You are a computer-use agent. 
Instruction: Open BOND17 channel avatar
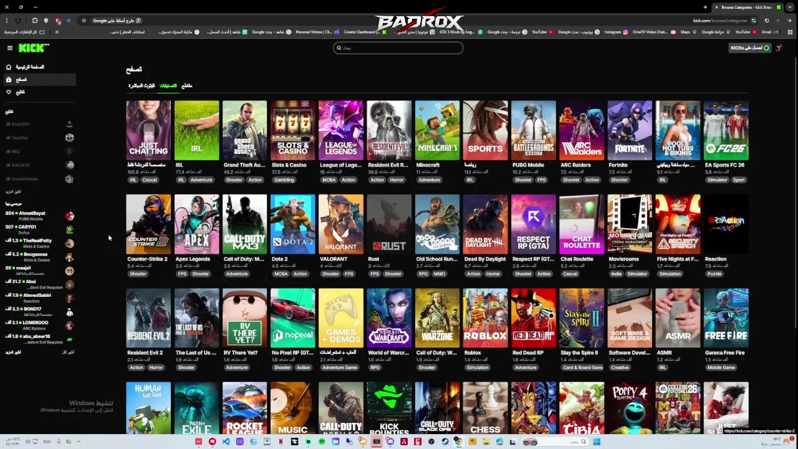pyautogui.click(x=69, y=312)
